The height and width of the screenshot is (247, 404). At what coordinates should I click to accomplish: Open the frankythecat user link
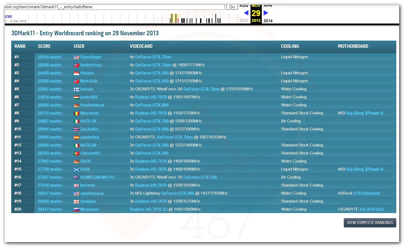pos(92,105)
